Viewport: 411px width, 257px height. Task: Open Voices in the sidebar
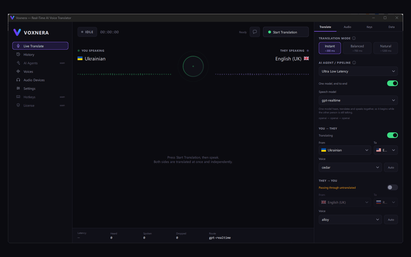point(40,71)
